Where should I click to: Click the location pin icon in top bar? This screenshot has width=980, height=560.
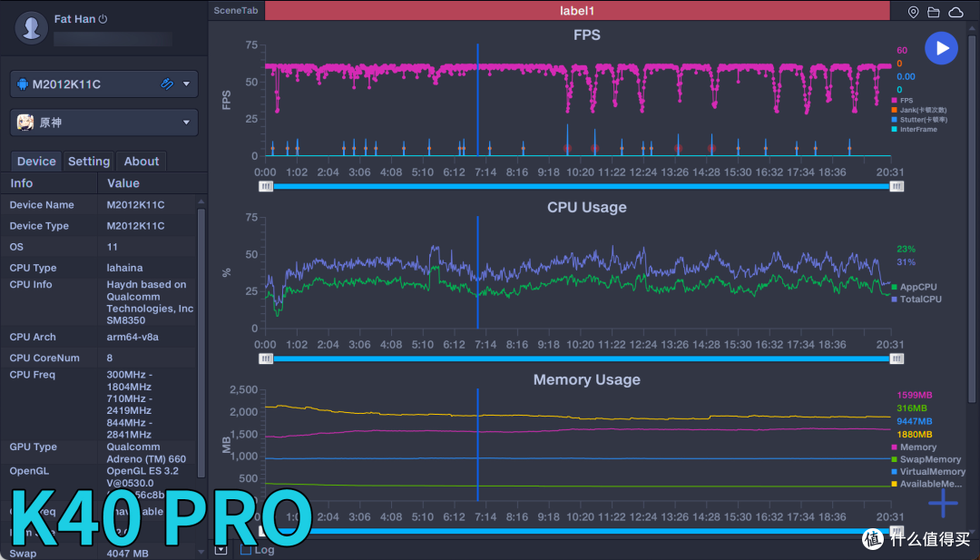coord(914,12)
